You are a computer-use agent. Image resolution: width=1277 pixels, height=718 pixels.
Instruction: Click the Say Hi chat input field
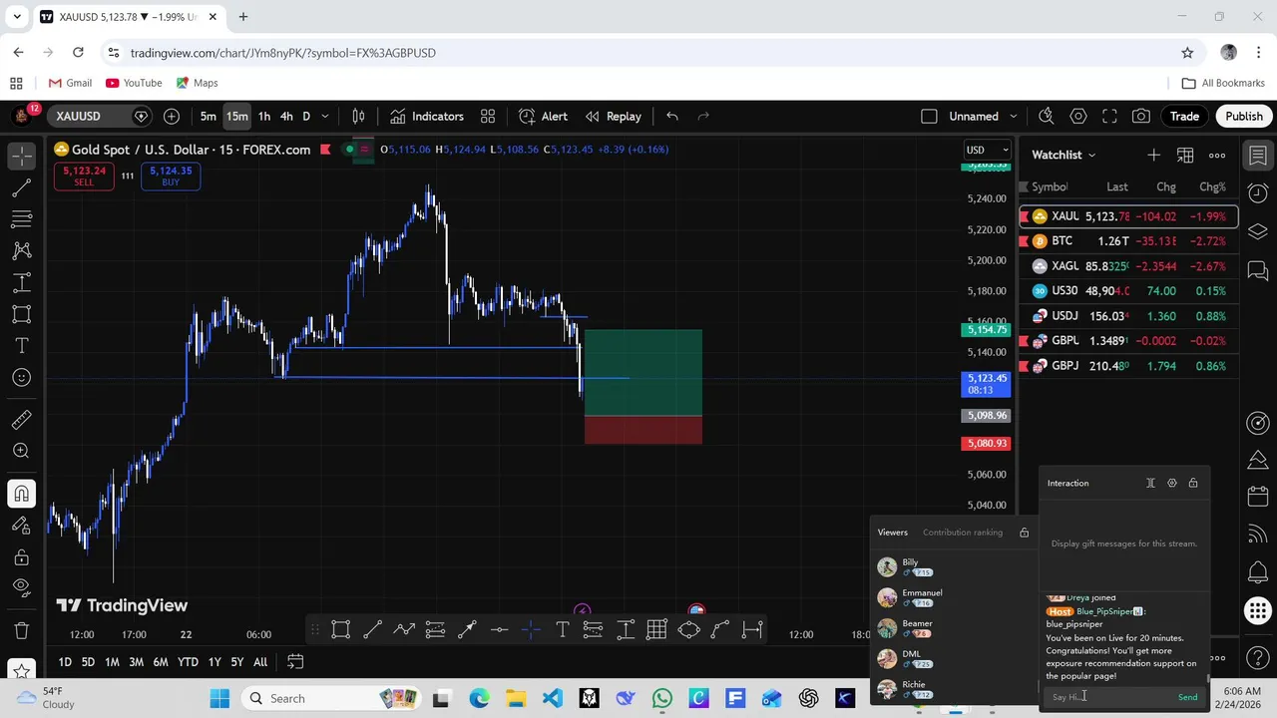[1107, 697]
